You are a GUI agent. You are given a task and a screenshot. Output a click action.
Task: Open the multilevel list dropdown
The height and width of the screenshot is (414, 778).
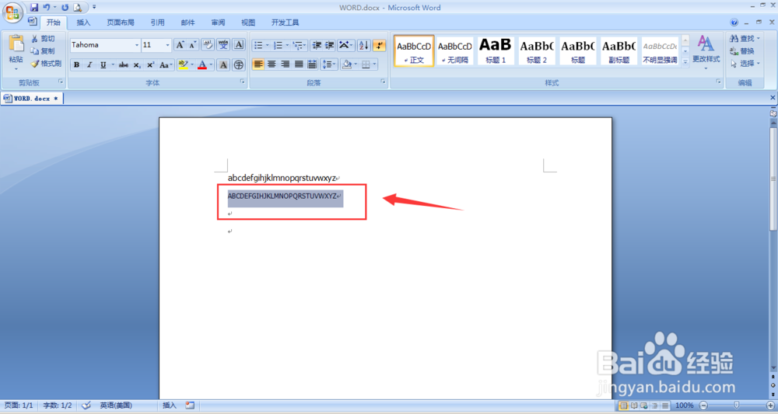(x=300, y=45)
